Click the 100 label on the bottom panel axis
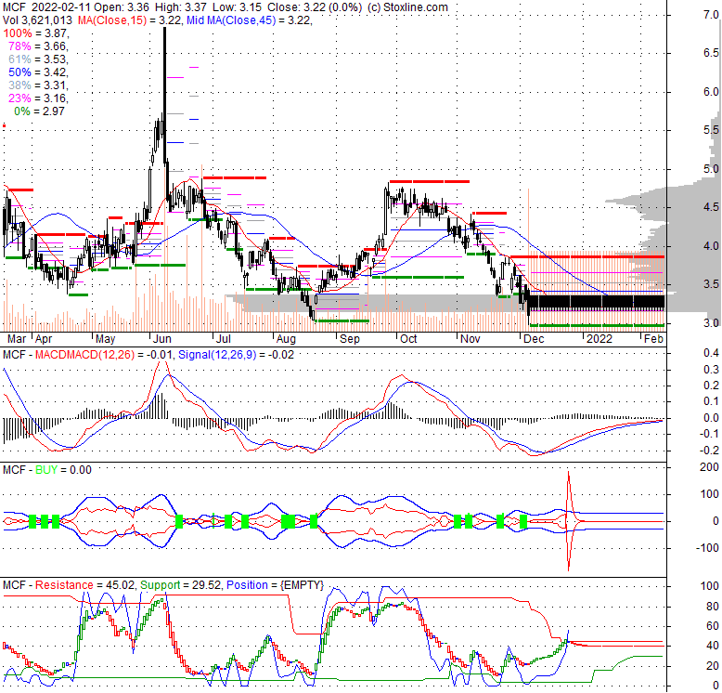The height and width of the screenshot is (693, 722). click(710, 586)
